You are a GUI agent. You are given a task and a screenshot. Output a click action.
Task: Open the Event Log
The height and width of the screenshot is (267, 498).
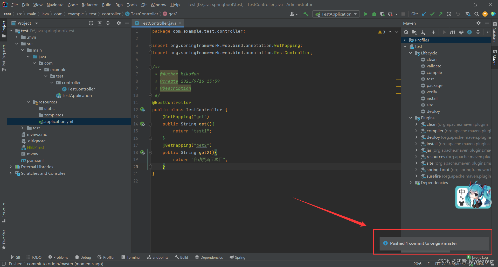[478, 257]
